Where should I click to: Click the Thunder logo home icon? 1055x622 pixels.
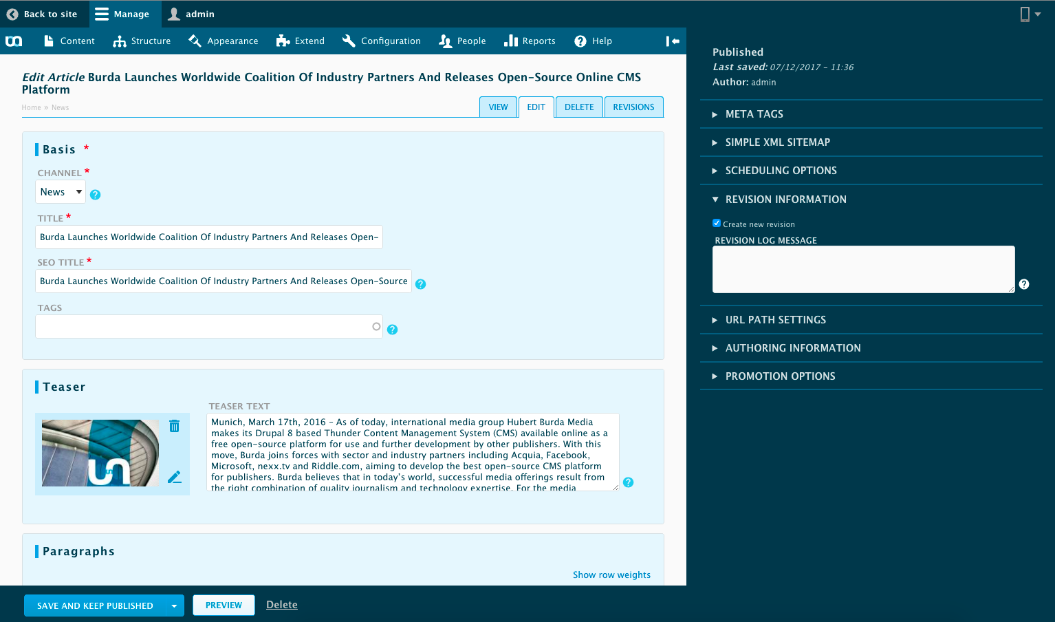pos(14,41)
